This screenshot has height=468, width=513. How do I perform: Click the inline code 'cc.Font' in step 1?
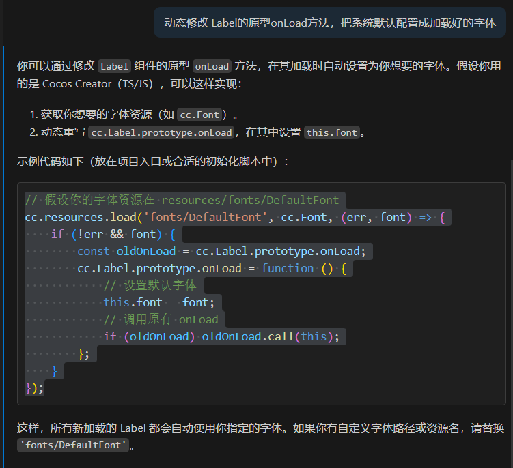199,115
